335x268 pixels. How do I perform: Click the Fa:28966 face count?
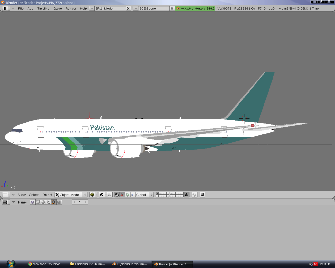[241, 9]
